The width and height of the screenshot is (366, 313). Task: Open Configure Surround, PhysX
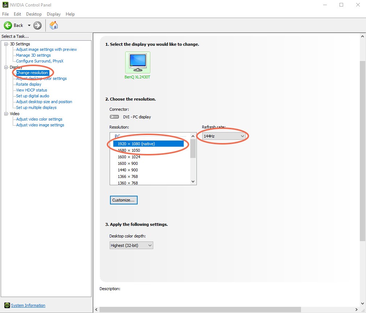[x=40, y=61]
